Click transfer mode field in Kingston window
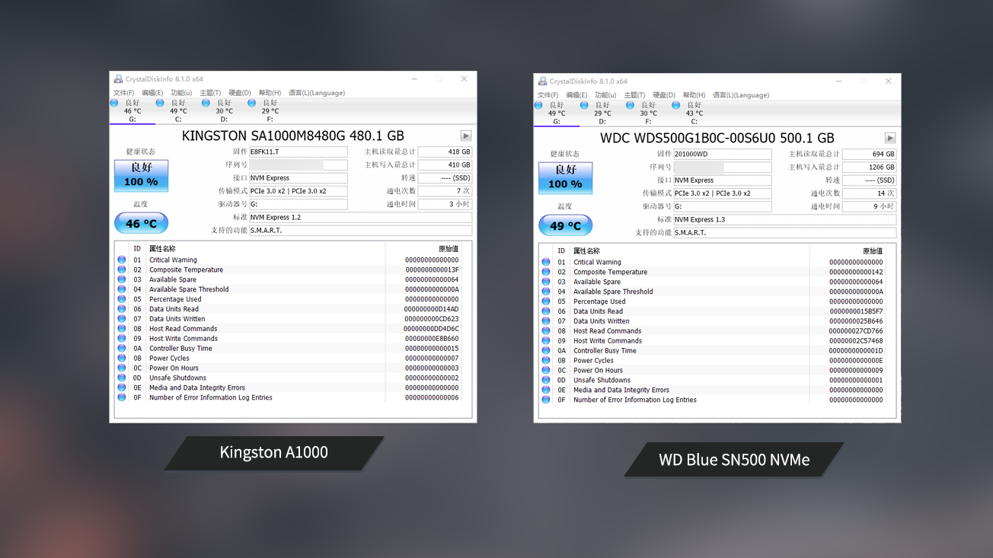The image size is (993, 558). (299, 191)
